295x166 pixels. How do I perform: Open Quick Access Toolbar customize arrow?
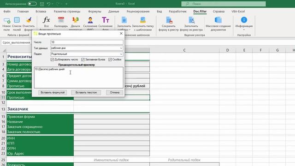pos(66,4)
